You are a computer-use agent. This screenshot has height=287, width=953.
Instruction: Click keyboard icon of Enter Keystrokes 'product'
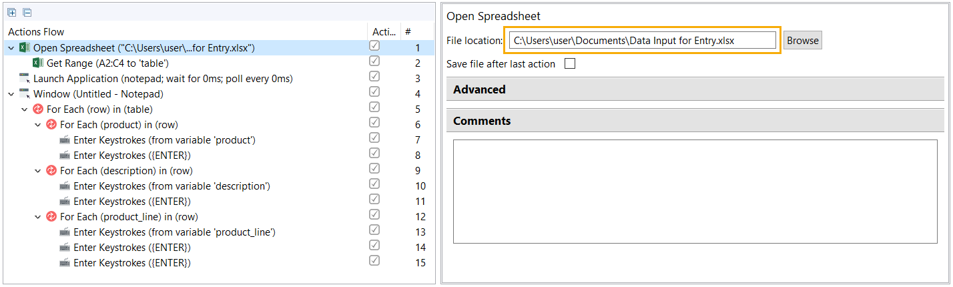coord(65,139)
